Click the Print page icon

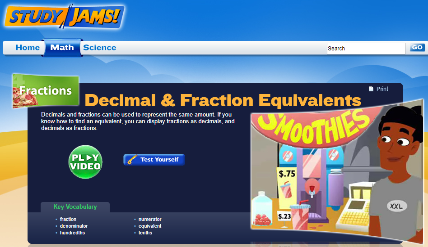371,89
